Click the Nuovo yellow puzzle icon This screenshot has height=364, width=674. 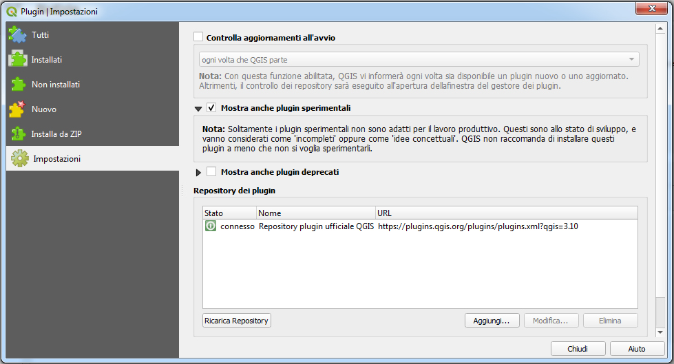tap(17, 109)
